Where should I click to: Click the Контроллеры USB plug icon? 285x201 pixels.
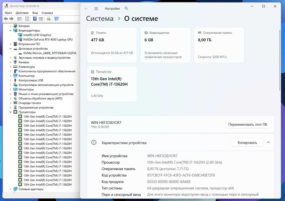coord(16,80)
